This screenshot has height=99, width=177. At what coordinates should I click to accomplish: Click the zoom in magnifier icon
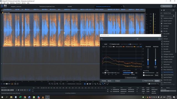[x=50, y=84]
